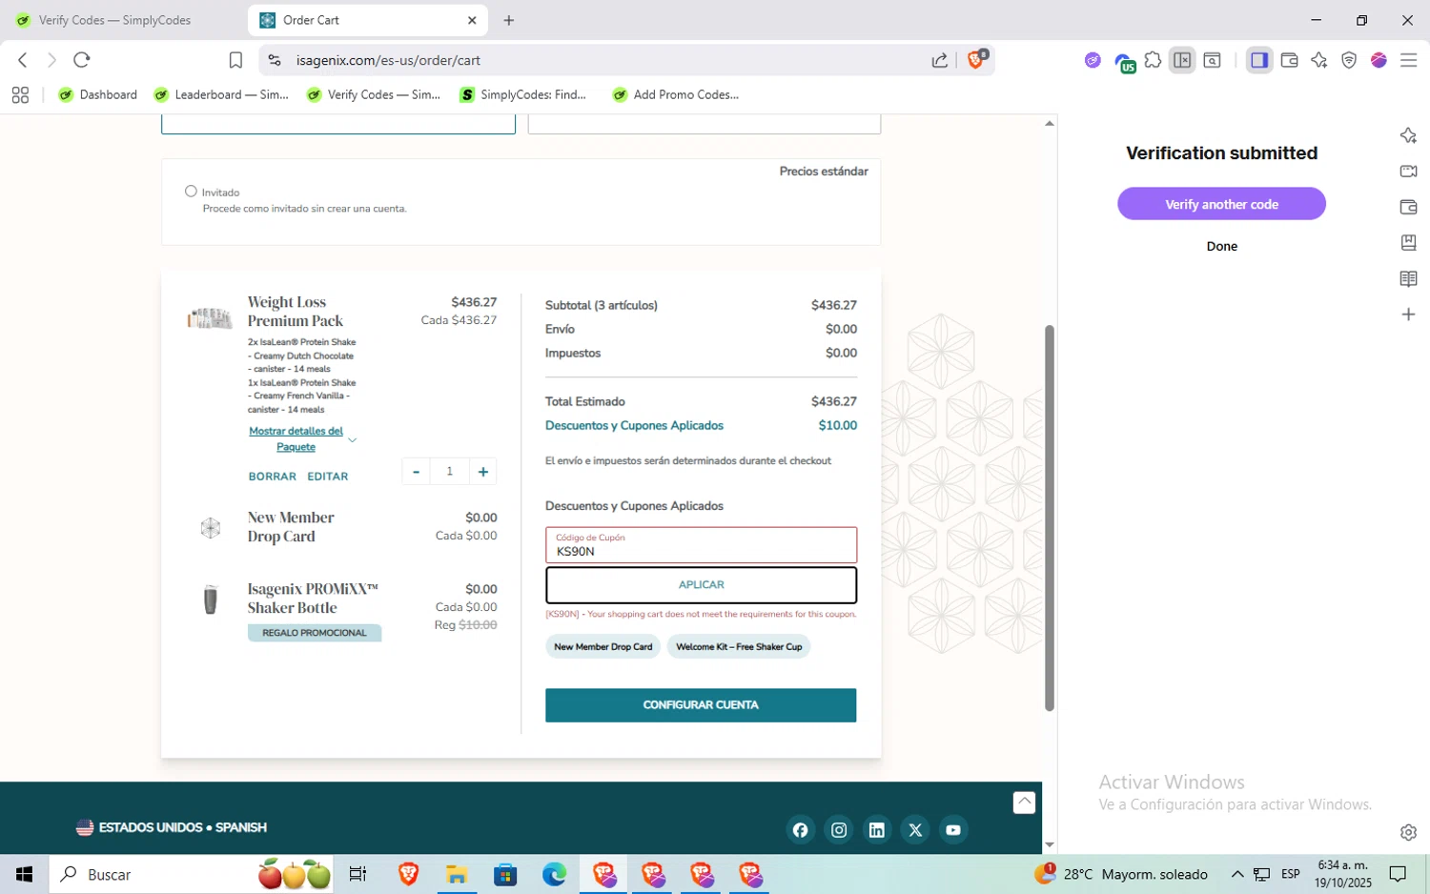Click the Weight Loss Premium Pack thumbnail
The image size is (1430, 894).
click(x=210, y=318)
